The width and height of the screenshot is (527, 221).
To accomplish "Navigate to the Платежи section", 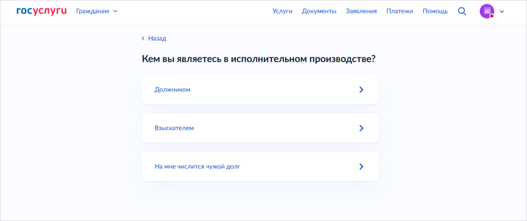I will (399, 11).
